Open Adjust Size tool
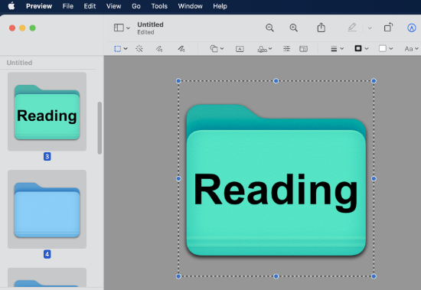Screen dimensions: 421x290 303,49
